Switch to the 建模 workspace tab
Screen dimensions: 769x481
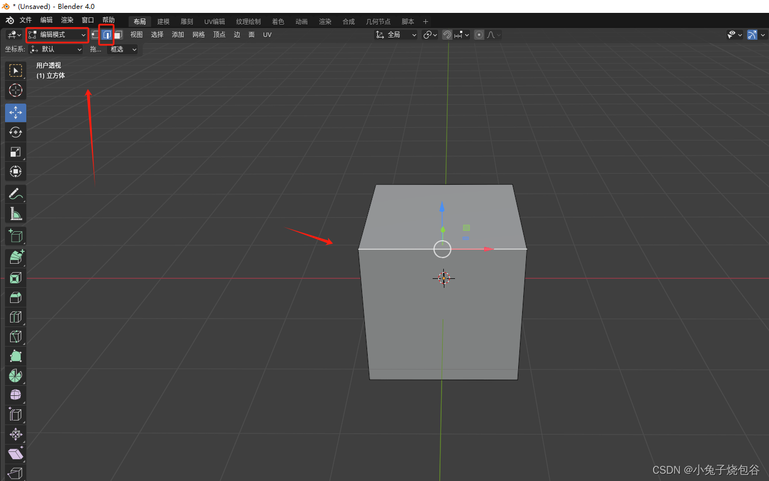(x=163, y=22)
